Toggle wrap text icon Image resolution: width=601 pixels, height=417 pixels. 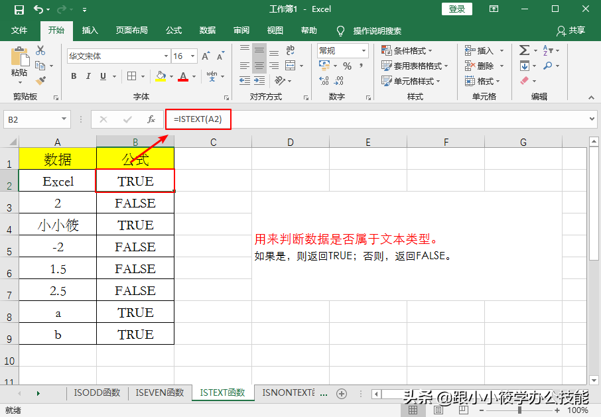(x=290, y=50)
